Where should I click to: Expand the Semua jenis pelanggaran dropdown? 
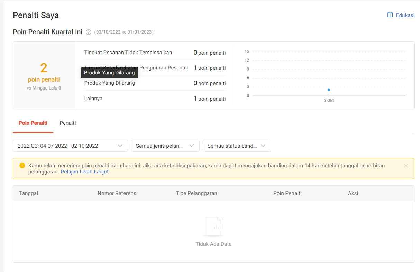tap(165, 146)
